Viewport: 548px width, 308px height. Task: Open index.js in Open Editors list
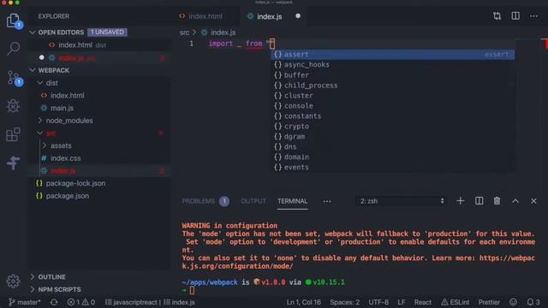(99, 57)
